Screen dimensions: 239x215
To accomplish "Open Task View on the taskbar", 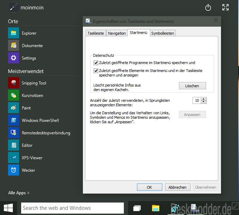I will (x=137, y=208).
